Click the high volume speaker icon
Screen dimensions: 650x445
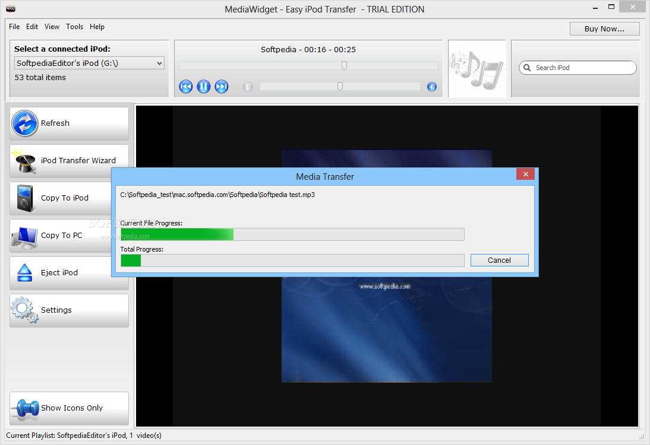tap(432, 87)
